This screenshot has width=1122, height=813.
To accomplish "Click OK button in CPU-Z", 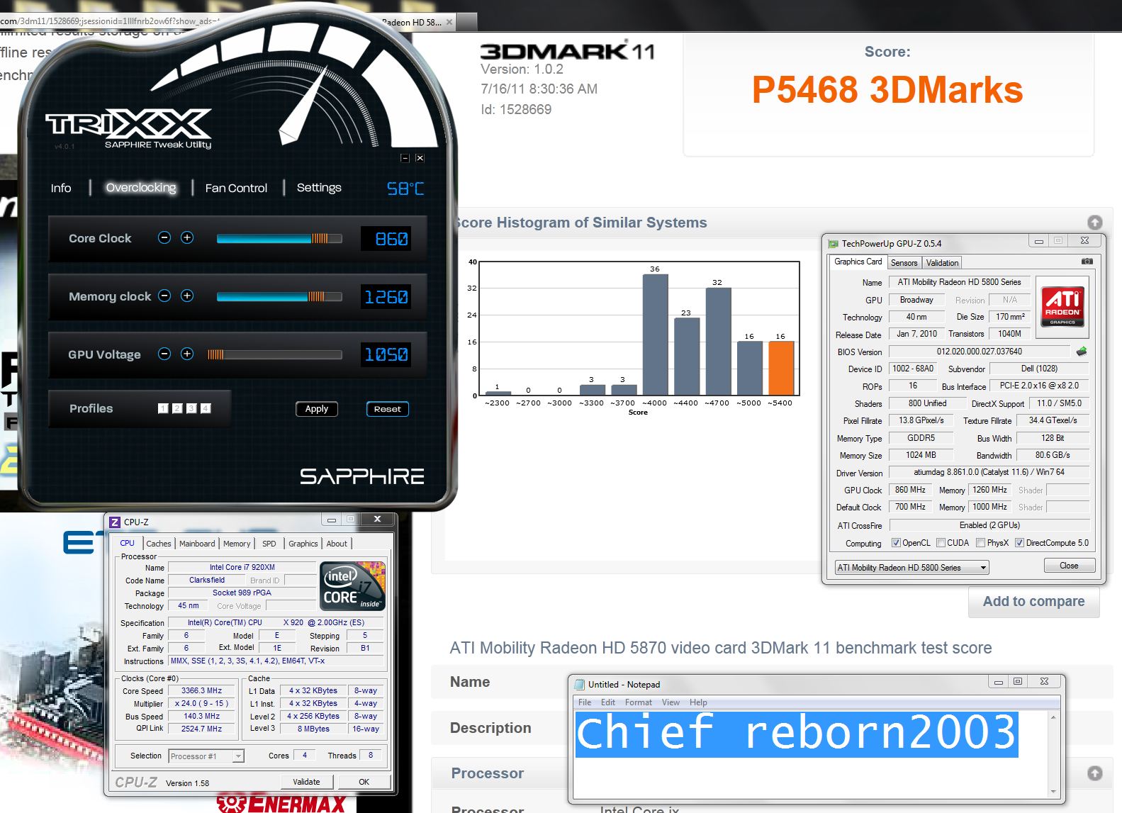I will (x=364, y=782).
